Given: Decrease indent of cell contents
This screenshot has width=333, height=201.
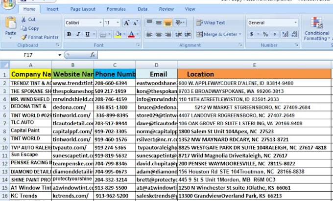Looking at the screenshot, I should pos(179,34).
